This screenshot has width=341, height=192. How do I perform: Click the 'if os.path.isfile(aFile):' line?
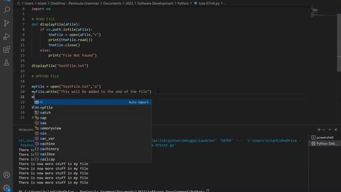click(66, 30)
